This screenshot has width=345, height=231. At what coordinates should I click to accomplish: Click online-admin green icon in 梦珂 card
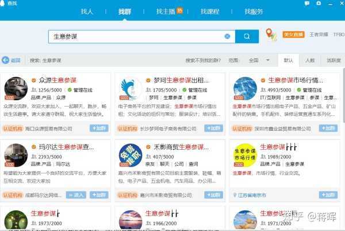185,90
